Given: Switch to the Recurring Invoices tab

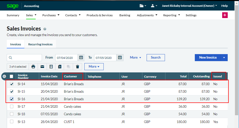Looking at the screenshot, I should click(x=40, y=44).
